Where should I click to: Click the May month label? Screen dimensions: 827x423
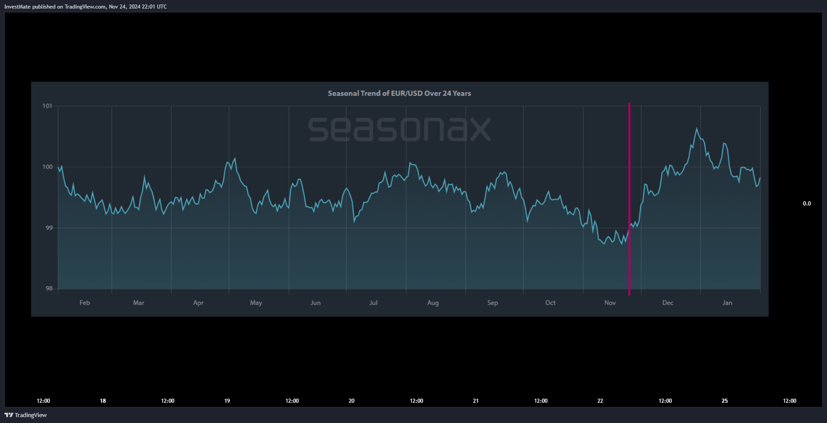[x=256, y=303]
